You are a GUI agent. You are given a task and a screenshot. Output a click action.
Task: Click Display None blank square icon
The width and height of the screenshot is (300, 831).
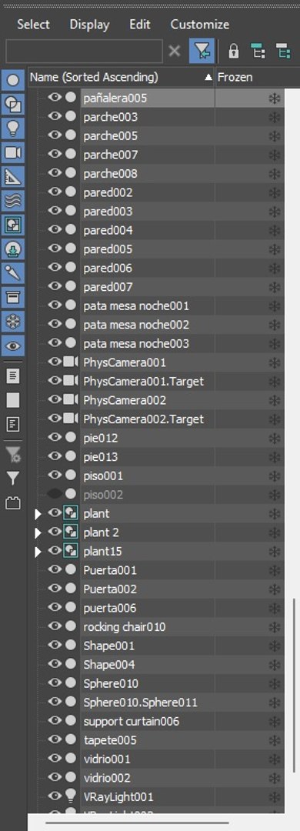tap(13, 400)
